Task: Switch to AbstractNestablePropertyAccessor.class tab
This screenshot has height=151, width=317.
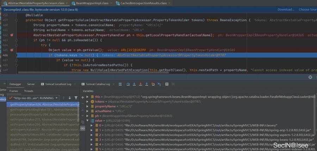Action: click(36, 3)
